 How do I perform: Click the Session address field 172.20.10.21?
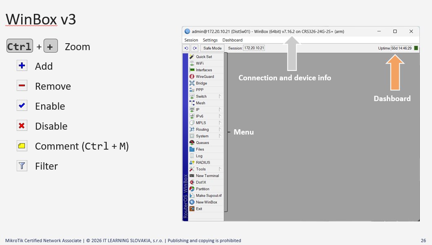254,48
